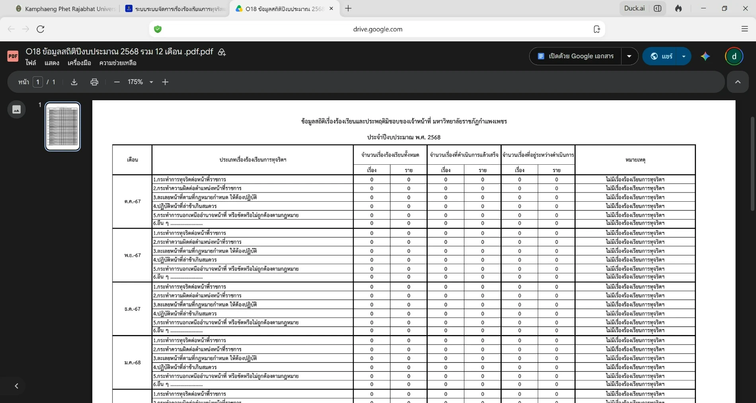Click the document title about มหาวิทยาลัยราชภัฏกำแพงเพชร

403,121
